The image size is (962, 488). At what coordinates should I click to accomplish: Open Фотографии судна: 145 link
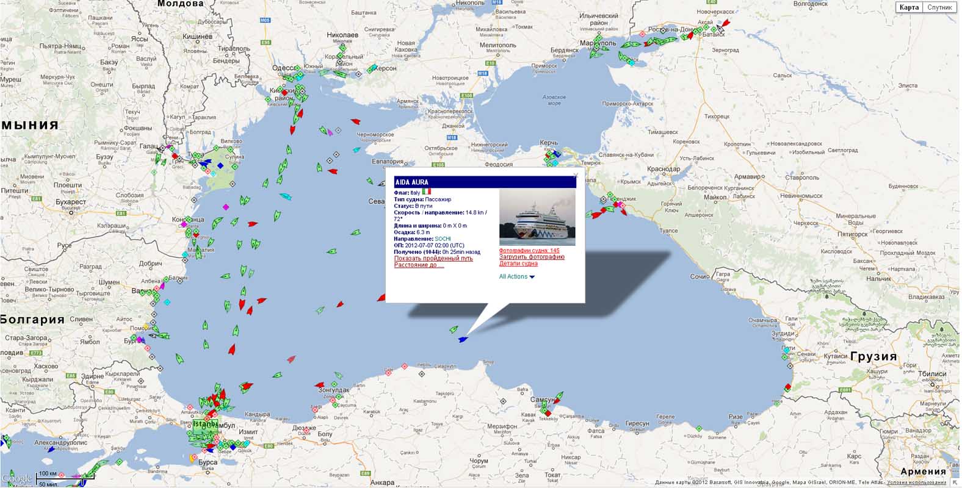tap(529, 251)
